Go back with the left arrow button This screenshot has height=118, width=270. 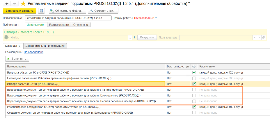7,3
